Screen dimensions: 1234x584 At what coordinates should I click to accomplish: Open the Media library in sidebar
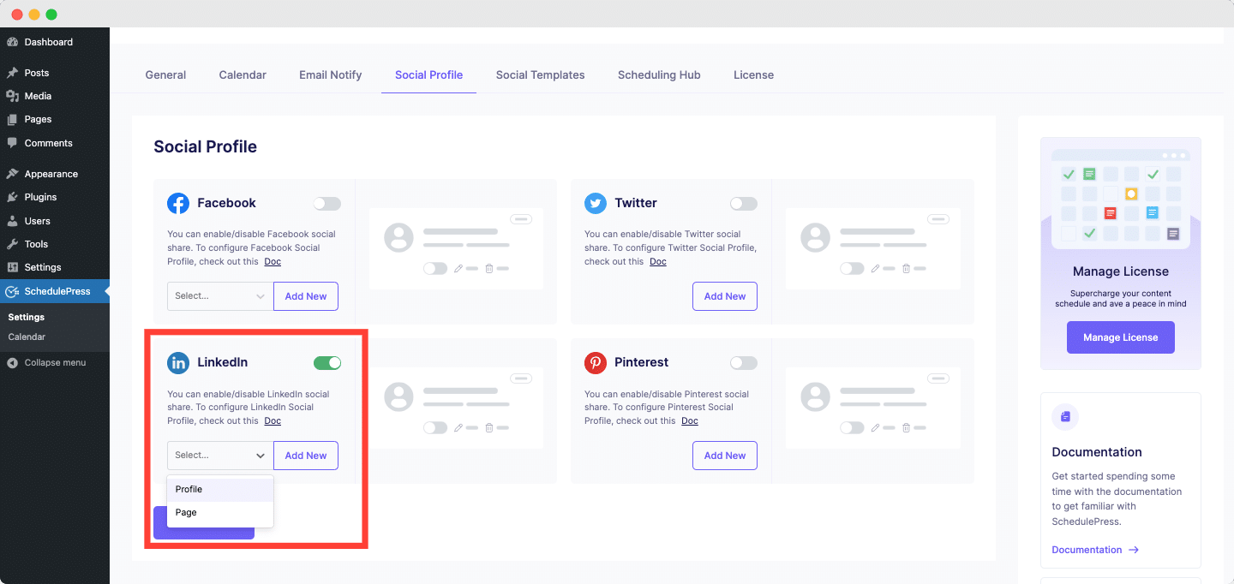[38, 96]
